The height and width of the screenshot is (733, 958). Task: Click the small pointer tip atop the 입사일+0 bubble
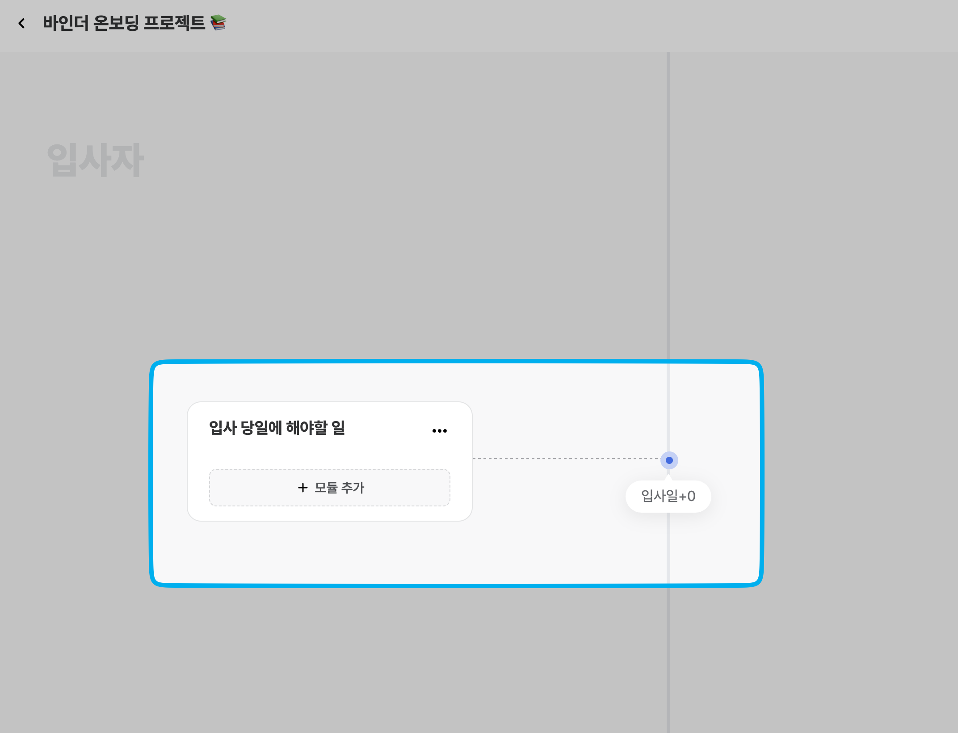click(669, 478)
